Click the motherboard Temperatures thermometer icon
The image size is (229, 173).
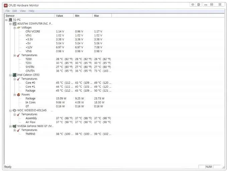(x=18, y=55)
